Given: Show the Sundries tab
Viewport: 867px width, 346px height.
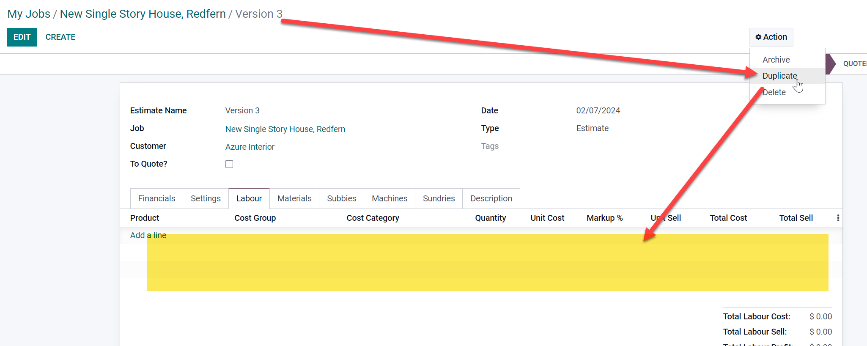Looking at the screenshot, I should (439, 198).
